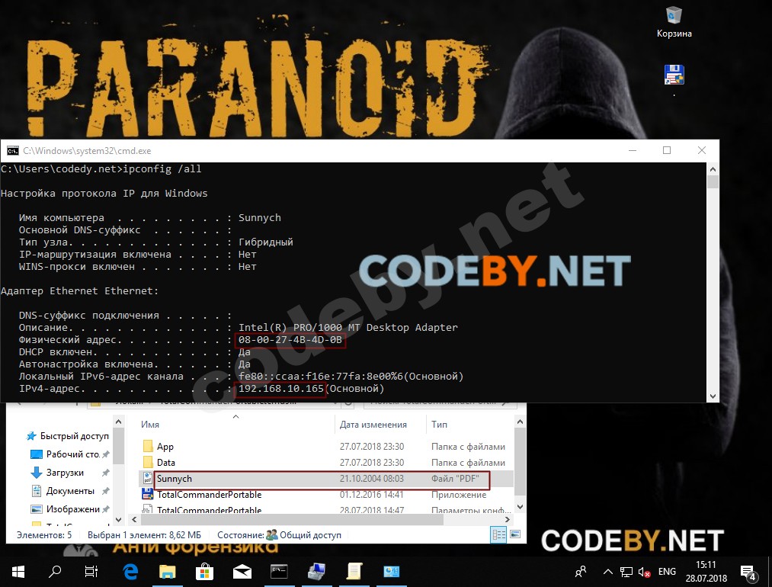Open Mail app from taskbar
The height and width of the screenshot is (587, 772).
(x=242, y=572)
